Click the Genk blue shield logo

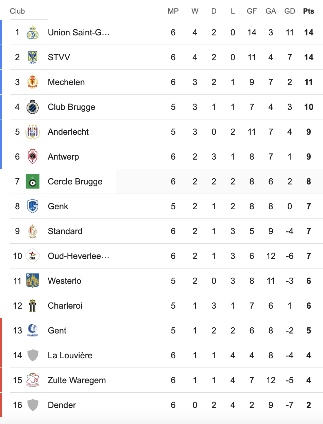click(33, 206)
